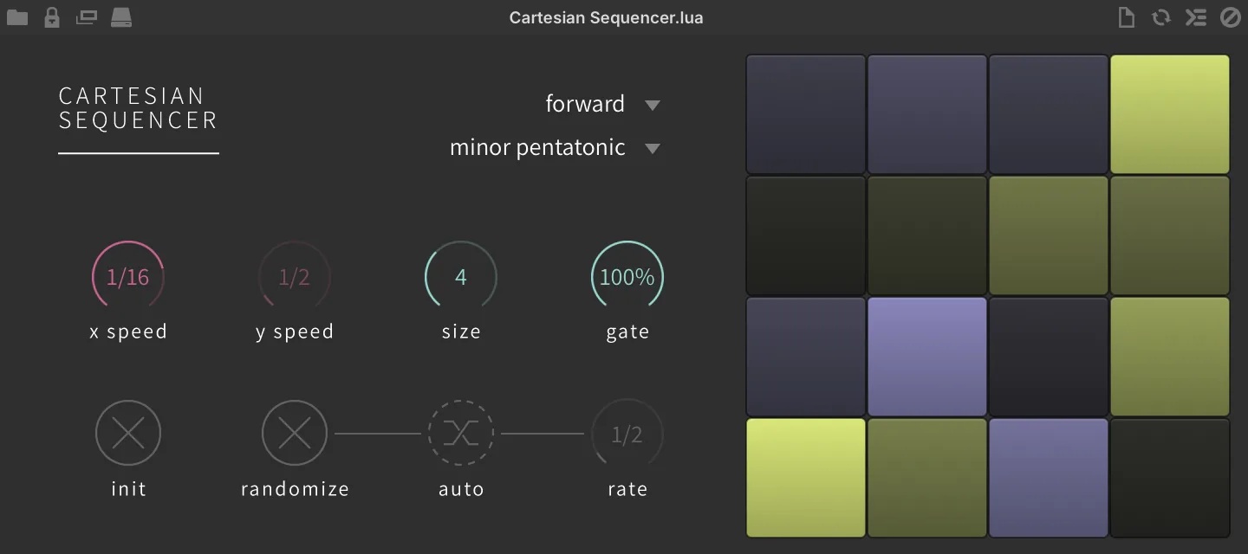Image resolution: width=1248 pixels, height=554 pixels.
Task: Open the new document page icon
Action: (1126, 17)
